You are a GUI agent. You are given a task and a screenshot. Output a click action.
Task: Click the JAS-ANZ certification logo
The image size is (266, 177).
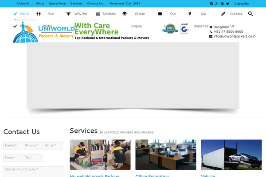(x=184, y=29)
